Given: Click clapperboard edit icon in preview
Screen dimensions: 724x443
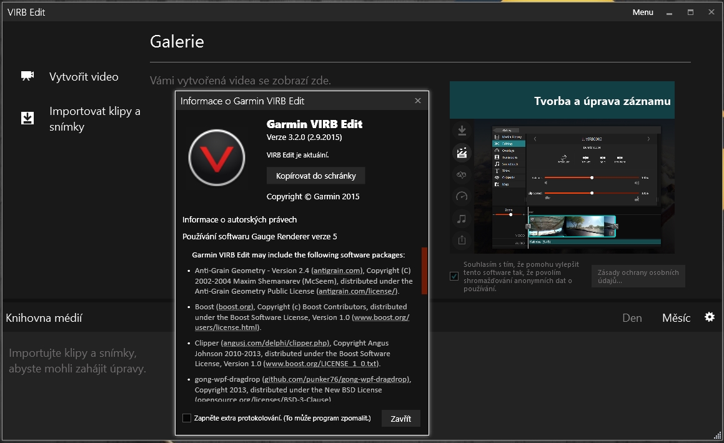Looking at the screenshot, I should pos(462,153).
